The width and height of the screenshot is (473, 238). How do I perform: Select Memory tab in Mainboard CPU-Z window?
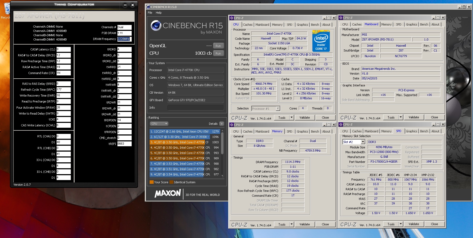(386, 24)
